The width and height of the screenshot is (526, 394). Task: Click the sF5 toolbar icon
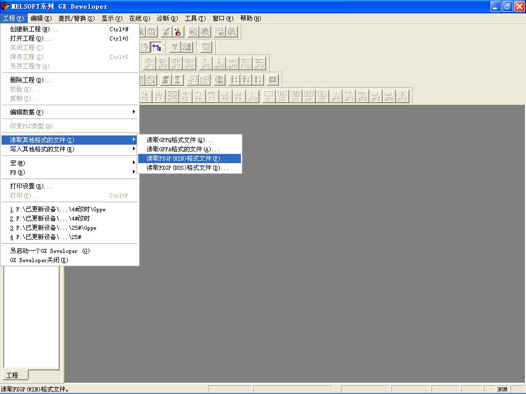(x=172, y=96)
